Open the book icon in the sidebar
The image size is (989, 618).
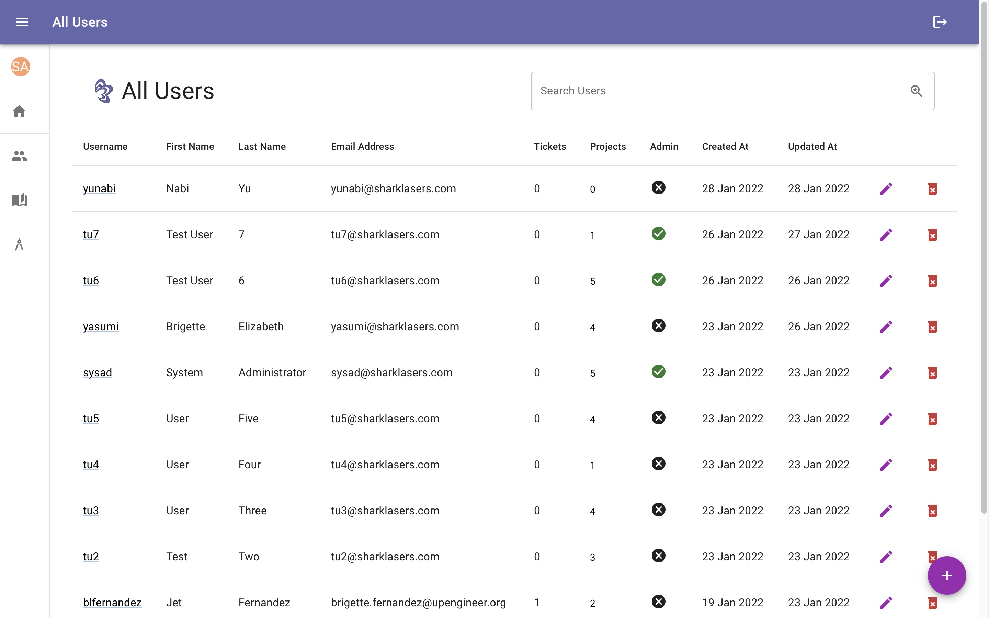tap(19, 199)
